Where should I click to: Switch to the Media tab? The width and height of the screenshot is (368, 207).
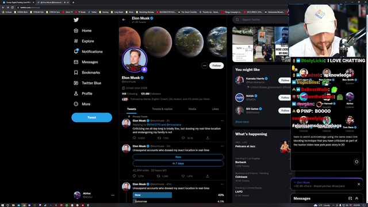coord(192,109)
